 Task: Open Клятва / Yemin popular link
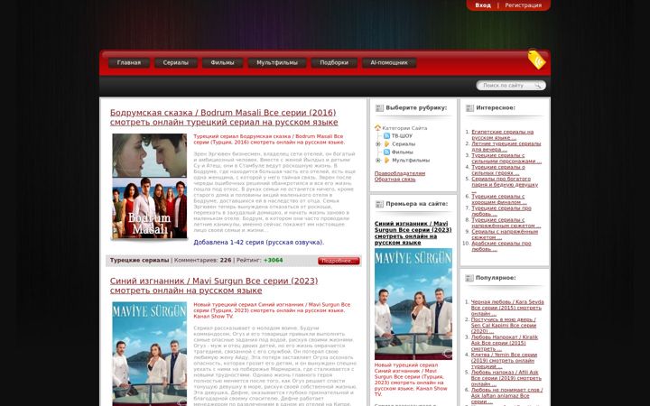(504, 360)
